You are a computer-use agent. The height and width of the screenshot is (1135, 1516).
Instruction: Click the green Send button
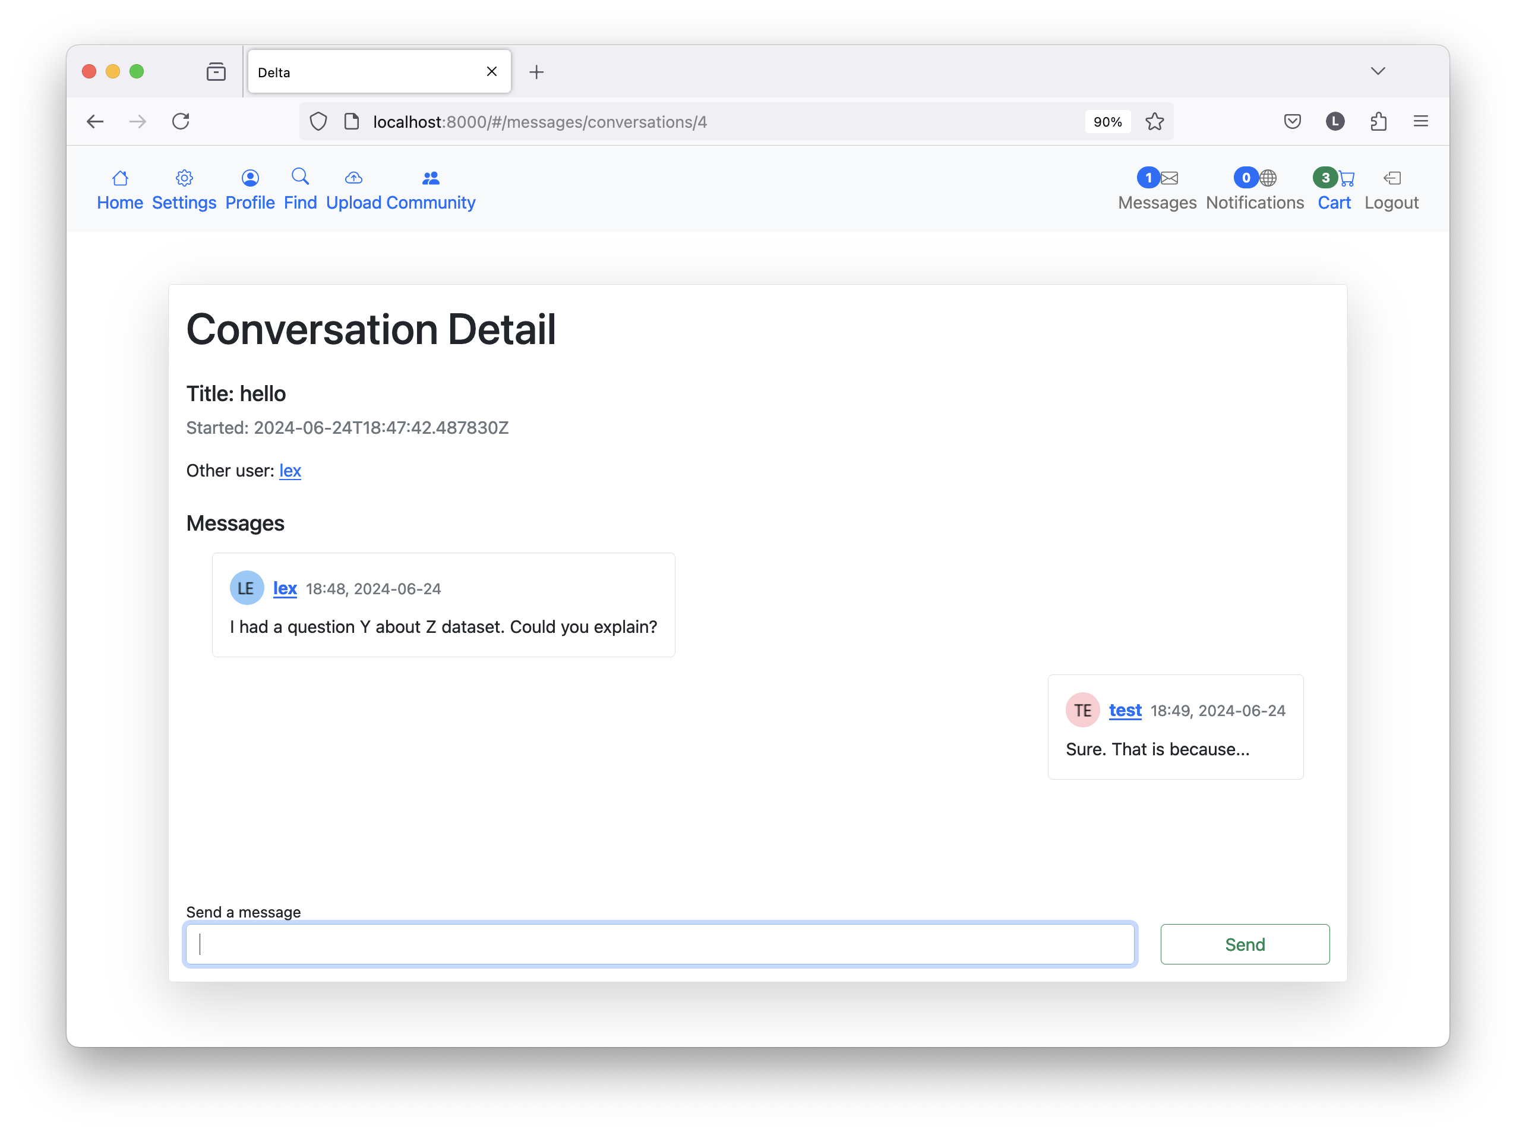[1245, 944]
